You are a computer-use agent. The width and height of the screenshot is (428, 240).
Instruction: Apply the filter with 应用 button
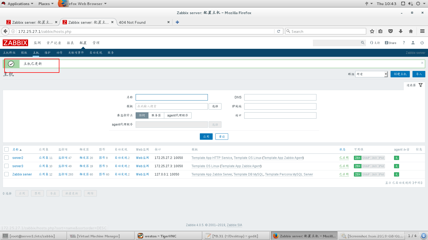206,137
